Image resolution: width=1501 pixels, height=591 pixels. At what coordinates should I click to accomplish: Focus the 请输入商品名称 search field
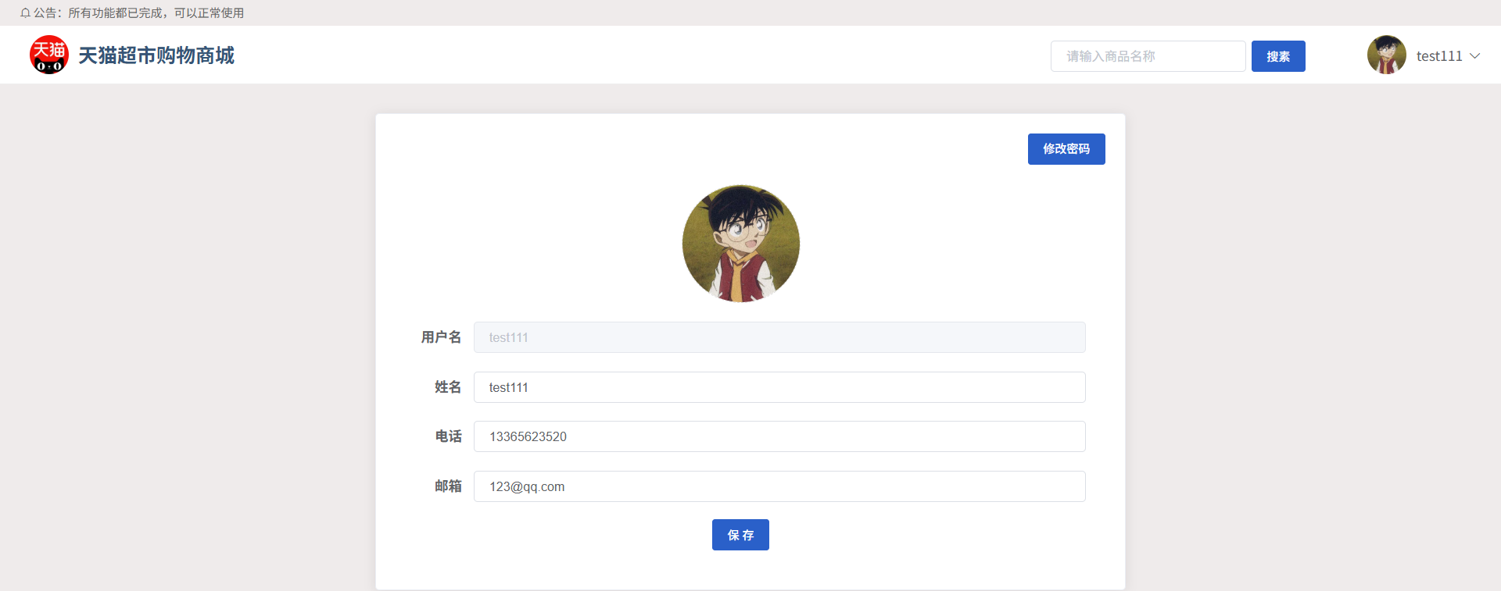pos(1148,56)
